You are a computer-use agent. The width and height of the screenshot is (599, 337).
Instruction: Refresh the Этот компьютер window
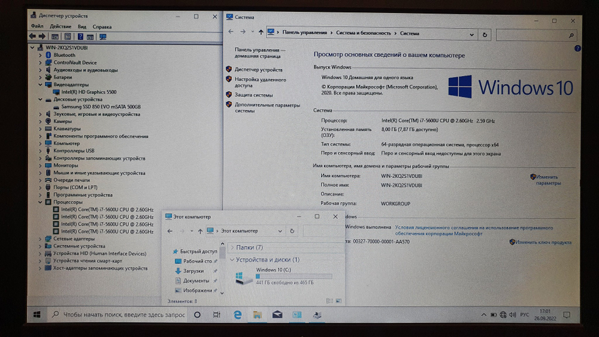pyautogui.click(x=292, y=231)
